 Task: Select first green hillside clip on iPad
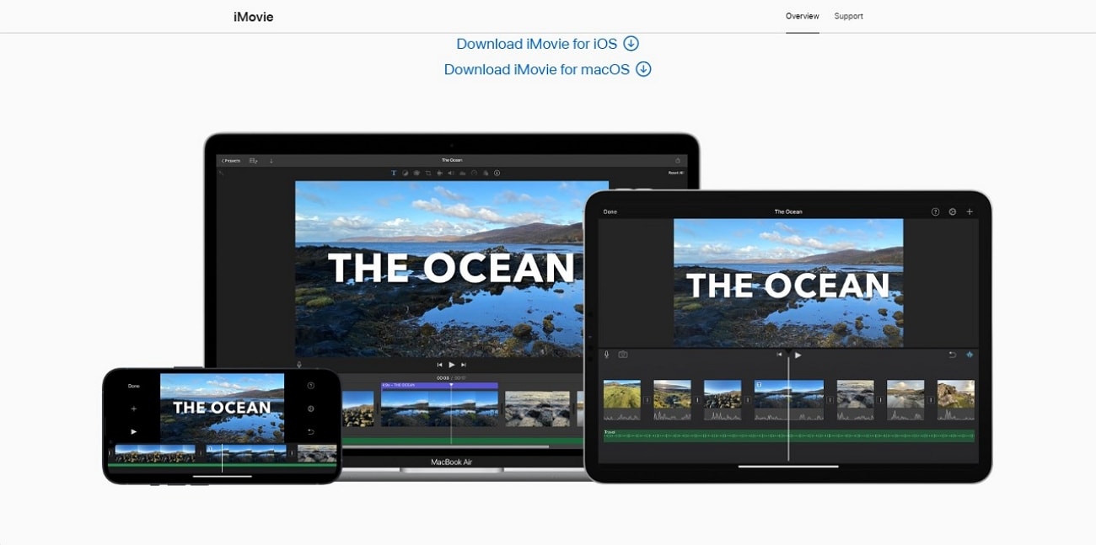click(x=622, y=400)
